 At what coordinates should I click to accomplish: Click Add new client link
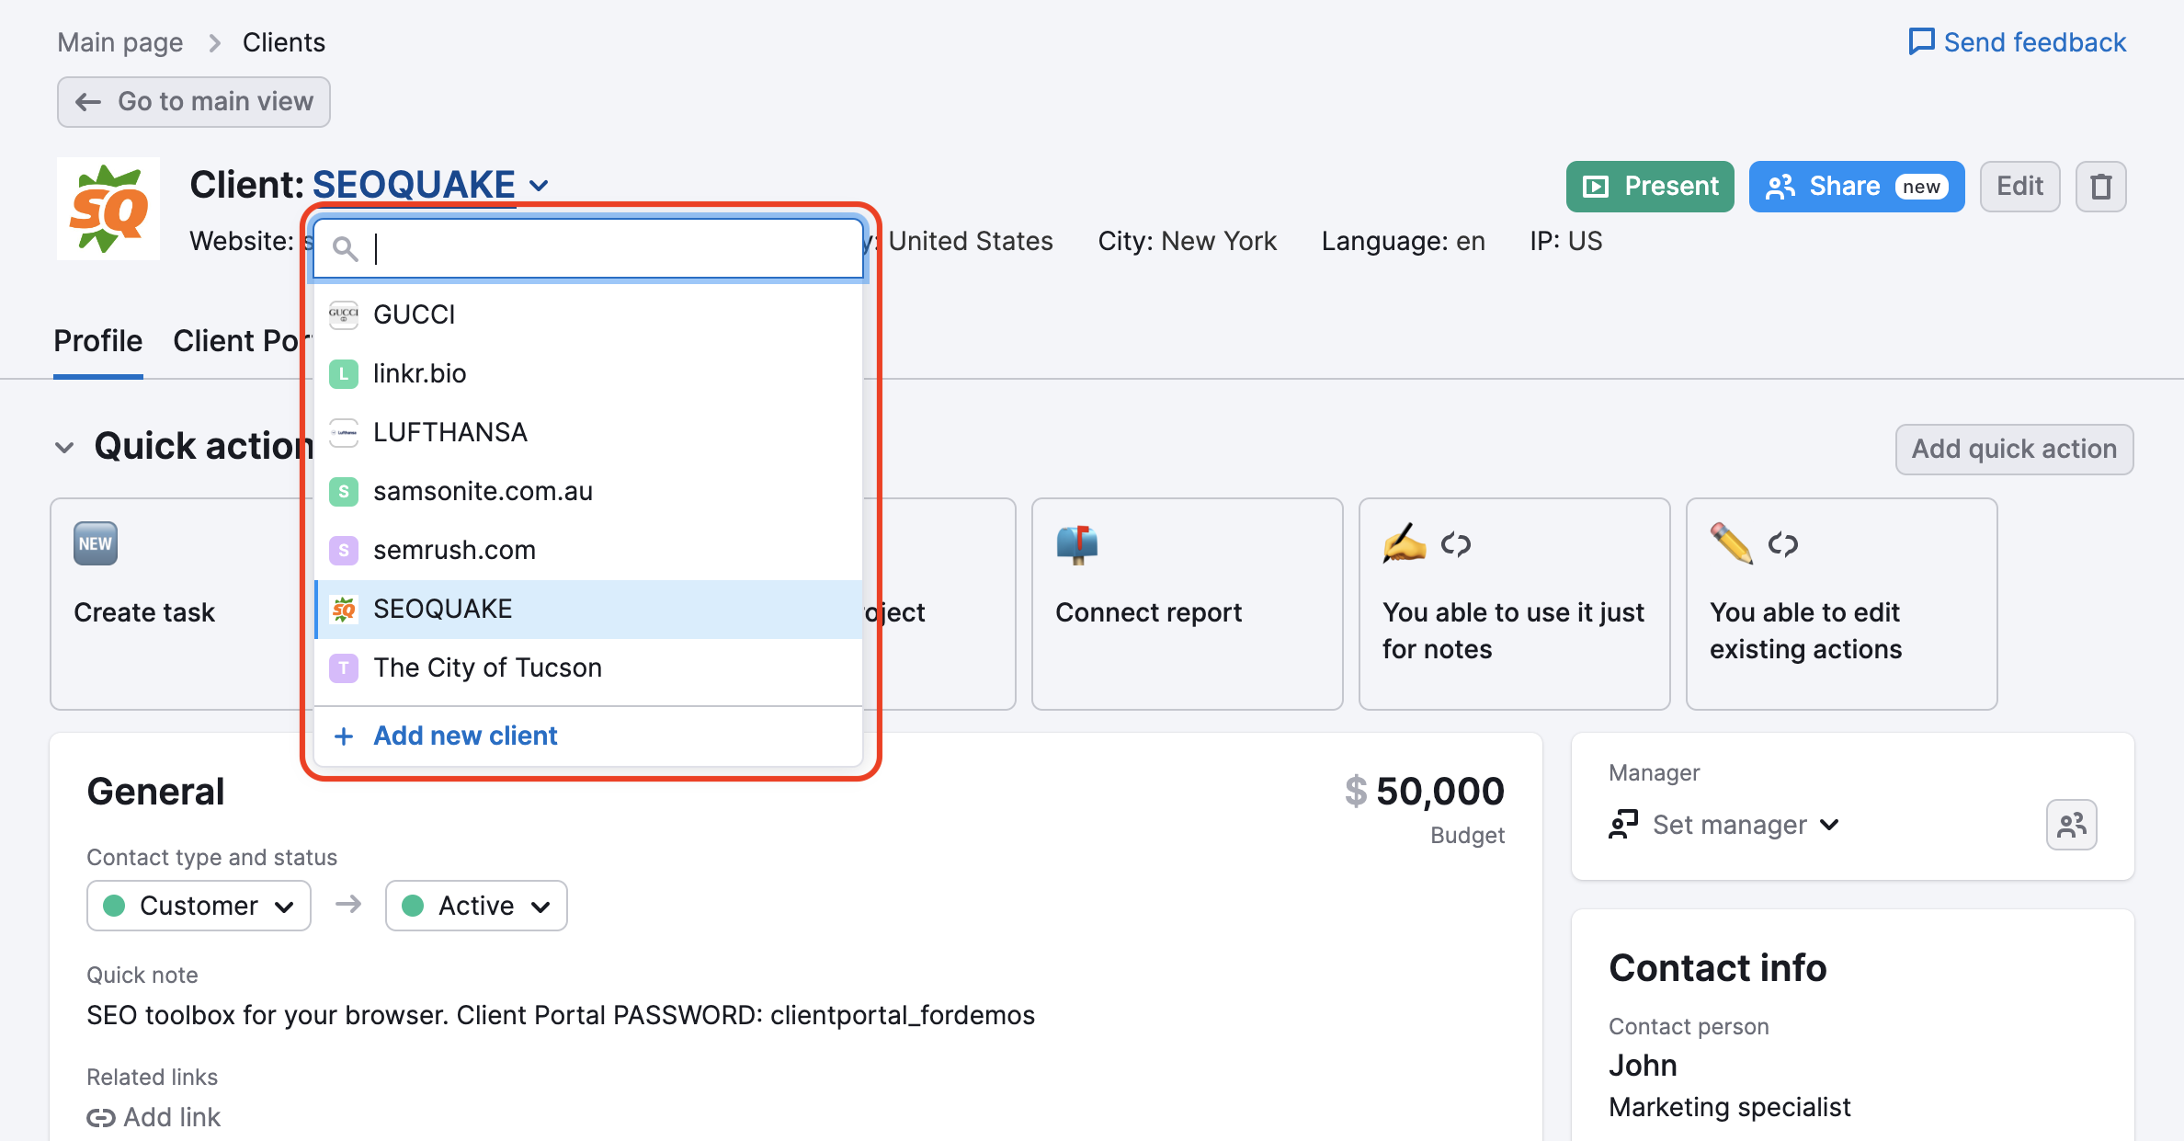pyautogui.click(x=465, y=736)
